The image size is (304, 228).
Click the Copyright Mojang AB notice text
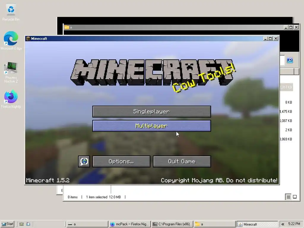pos(219,180)
